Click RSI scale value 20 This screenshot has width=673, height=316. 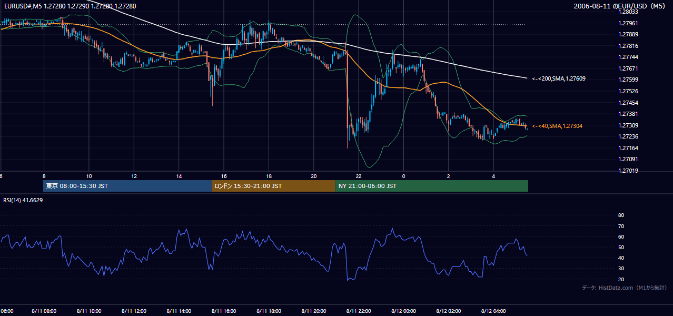coord(621,279)
